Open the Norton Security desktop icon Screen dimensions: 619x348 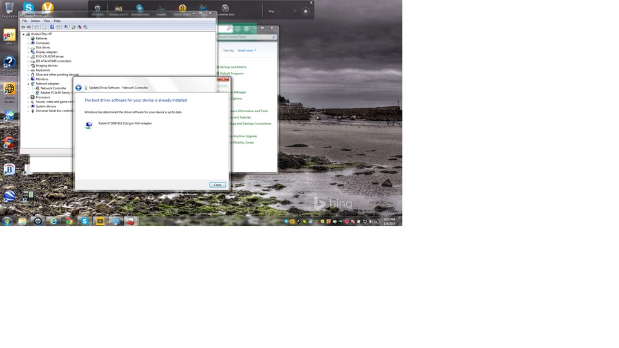coord(9,92)
